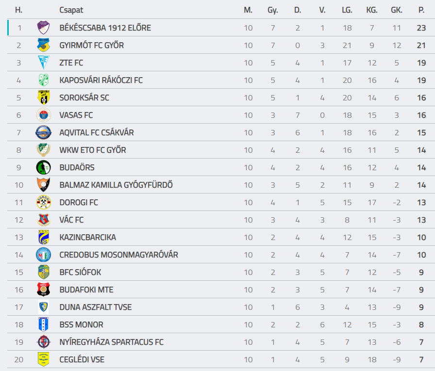Click the Aqvital FC Csákvár logo
The height and width of the screenshot is (371, 435).
44,132
